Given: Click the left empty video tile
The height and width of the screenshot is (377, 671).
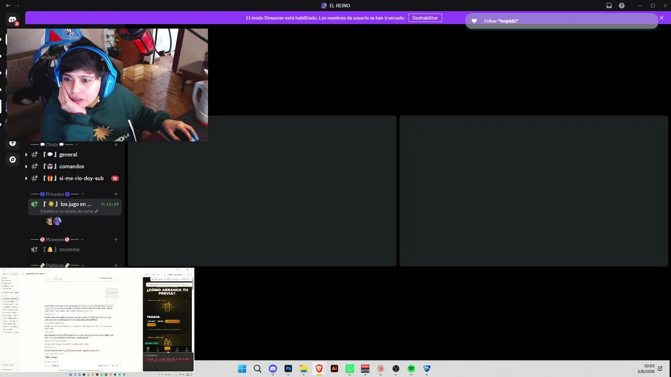Looking at the screenshot, I should click(262, 191).
